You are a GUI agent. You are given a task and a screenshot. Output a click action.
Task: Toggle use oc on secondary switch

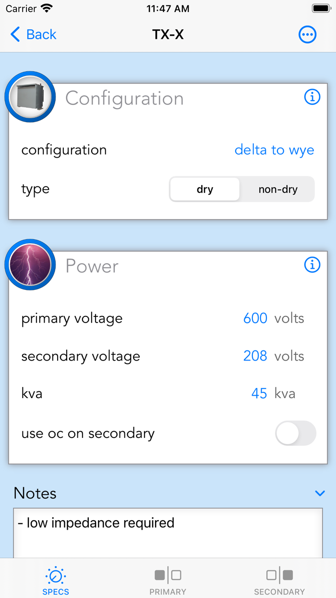click(x=295, y=433)
